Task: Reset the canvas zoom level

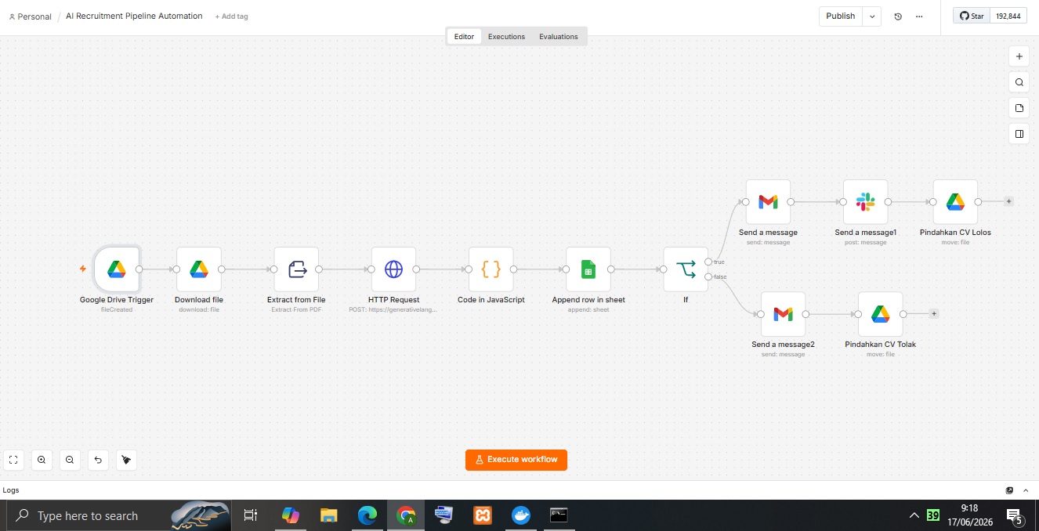Action: tap(98, 460)
